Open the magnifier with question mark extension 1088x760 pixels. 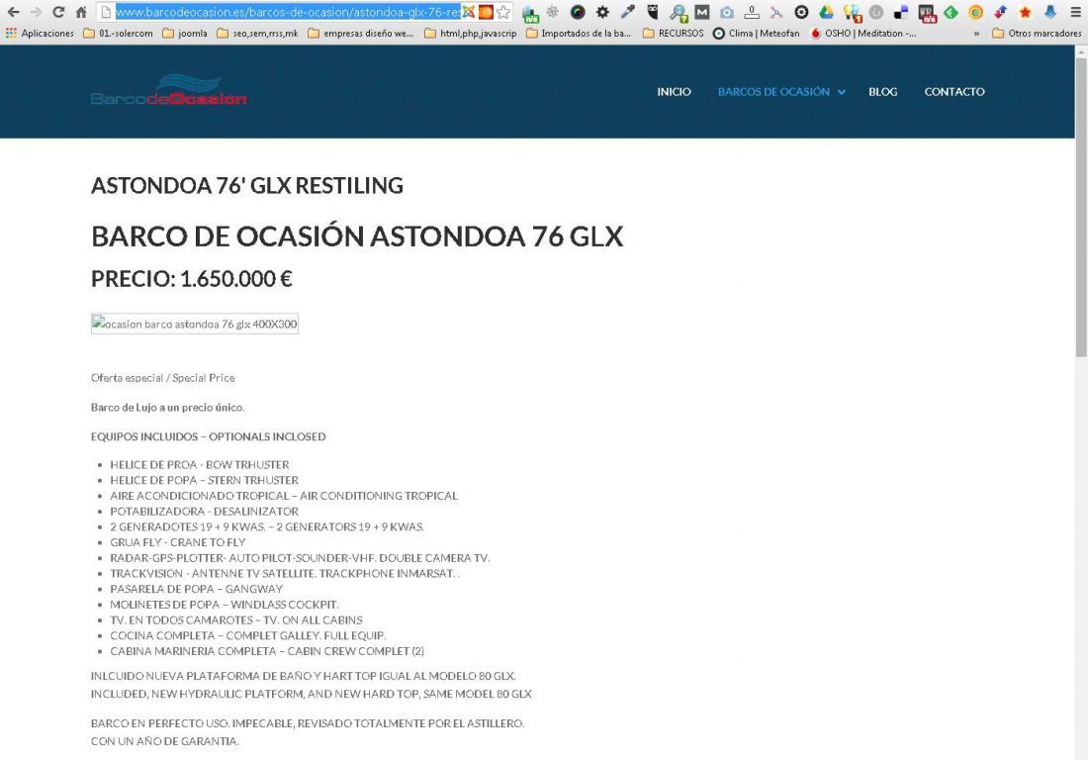[678, 13]
